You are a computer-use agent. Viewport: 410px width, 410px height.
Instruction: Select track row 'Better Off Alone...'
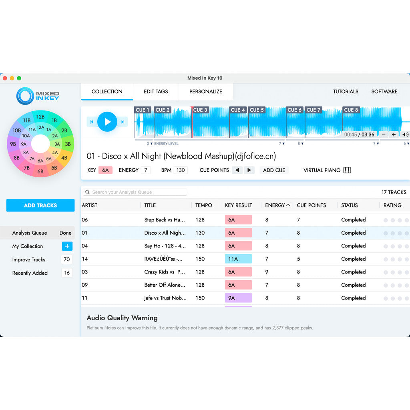pos(245,285)
